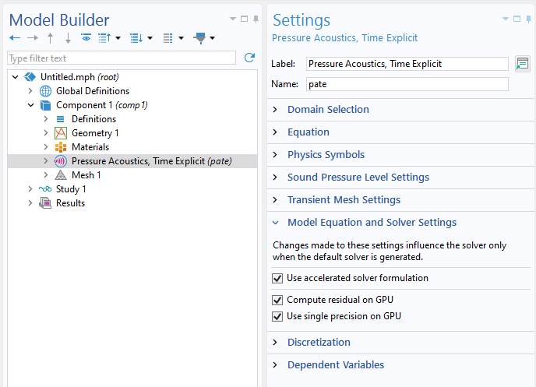Uncheck Use accelerated solver formulation
536x387 pixels.
[x=277, y=278]
